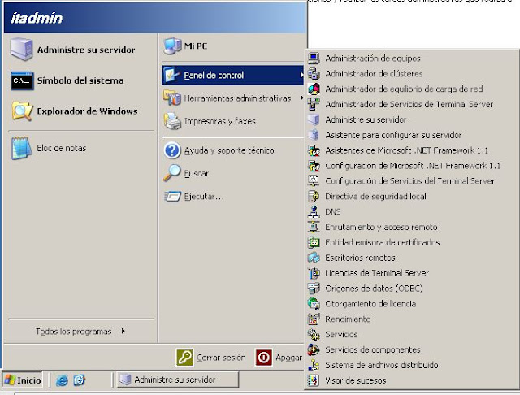This screenshot has height=395, width=520.
Task: Open Administración de equipos icon
Action: tap(314, 59)
